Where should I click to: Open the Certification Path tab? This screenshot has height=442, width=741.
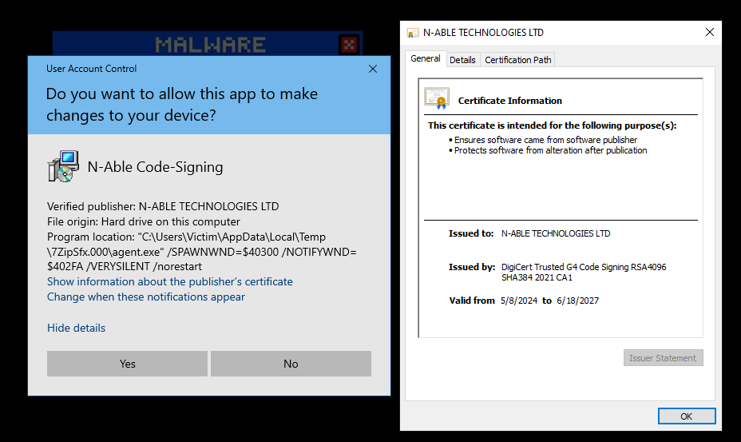click(518, 60)
